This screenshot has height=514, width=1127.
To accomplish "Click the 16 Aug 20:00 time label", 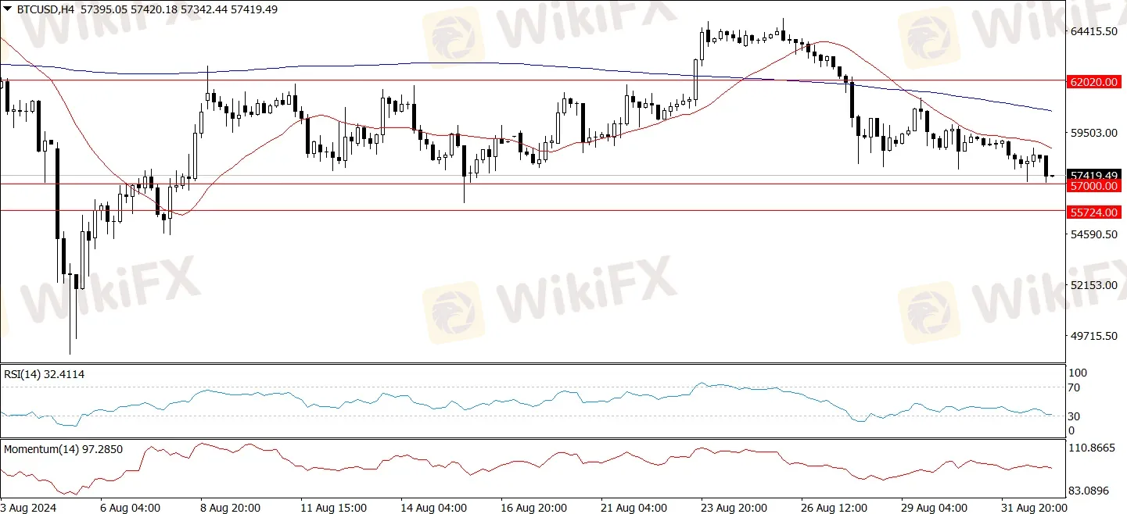I will 533,507.
